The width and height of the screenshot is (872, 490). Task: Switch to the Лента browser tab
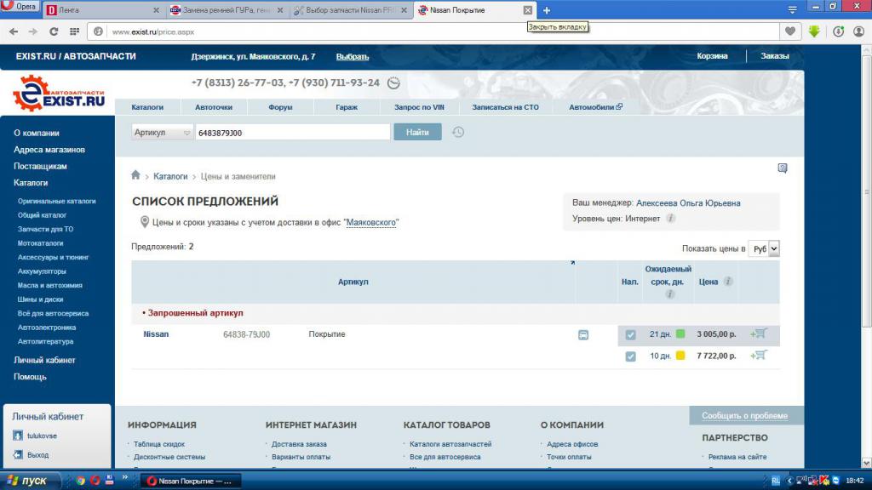tap(103, 10)
